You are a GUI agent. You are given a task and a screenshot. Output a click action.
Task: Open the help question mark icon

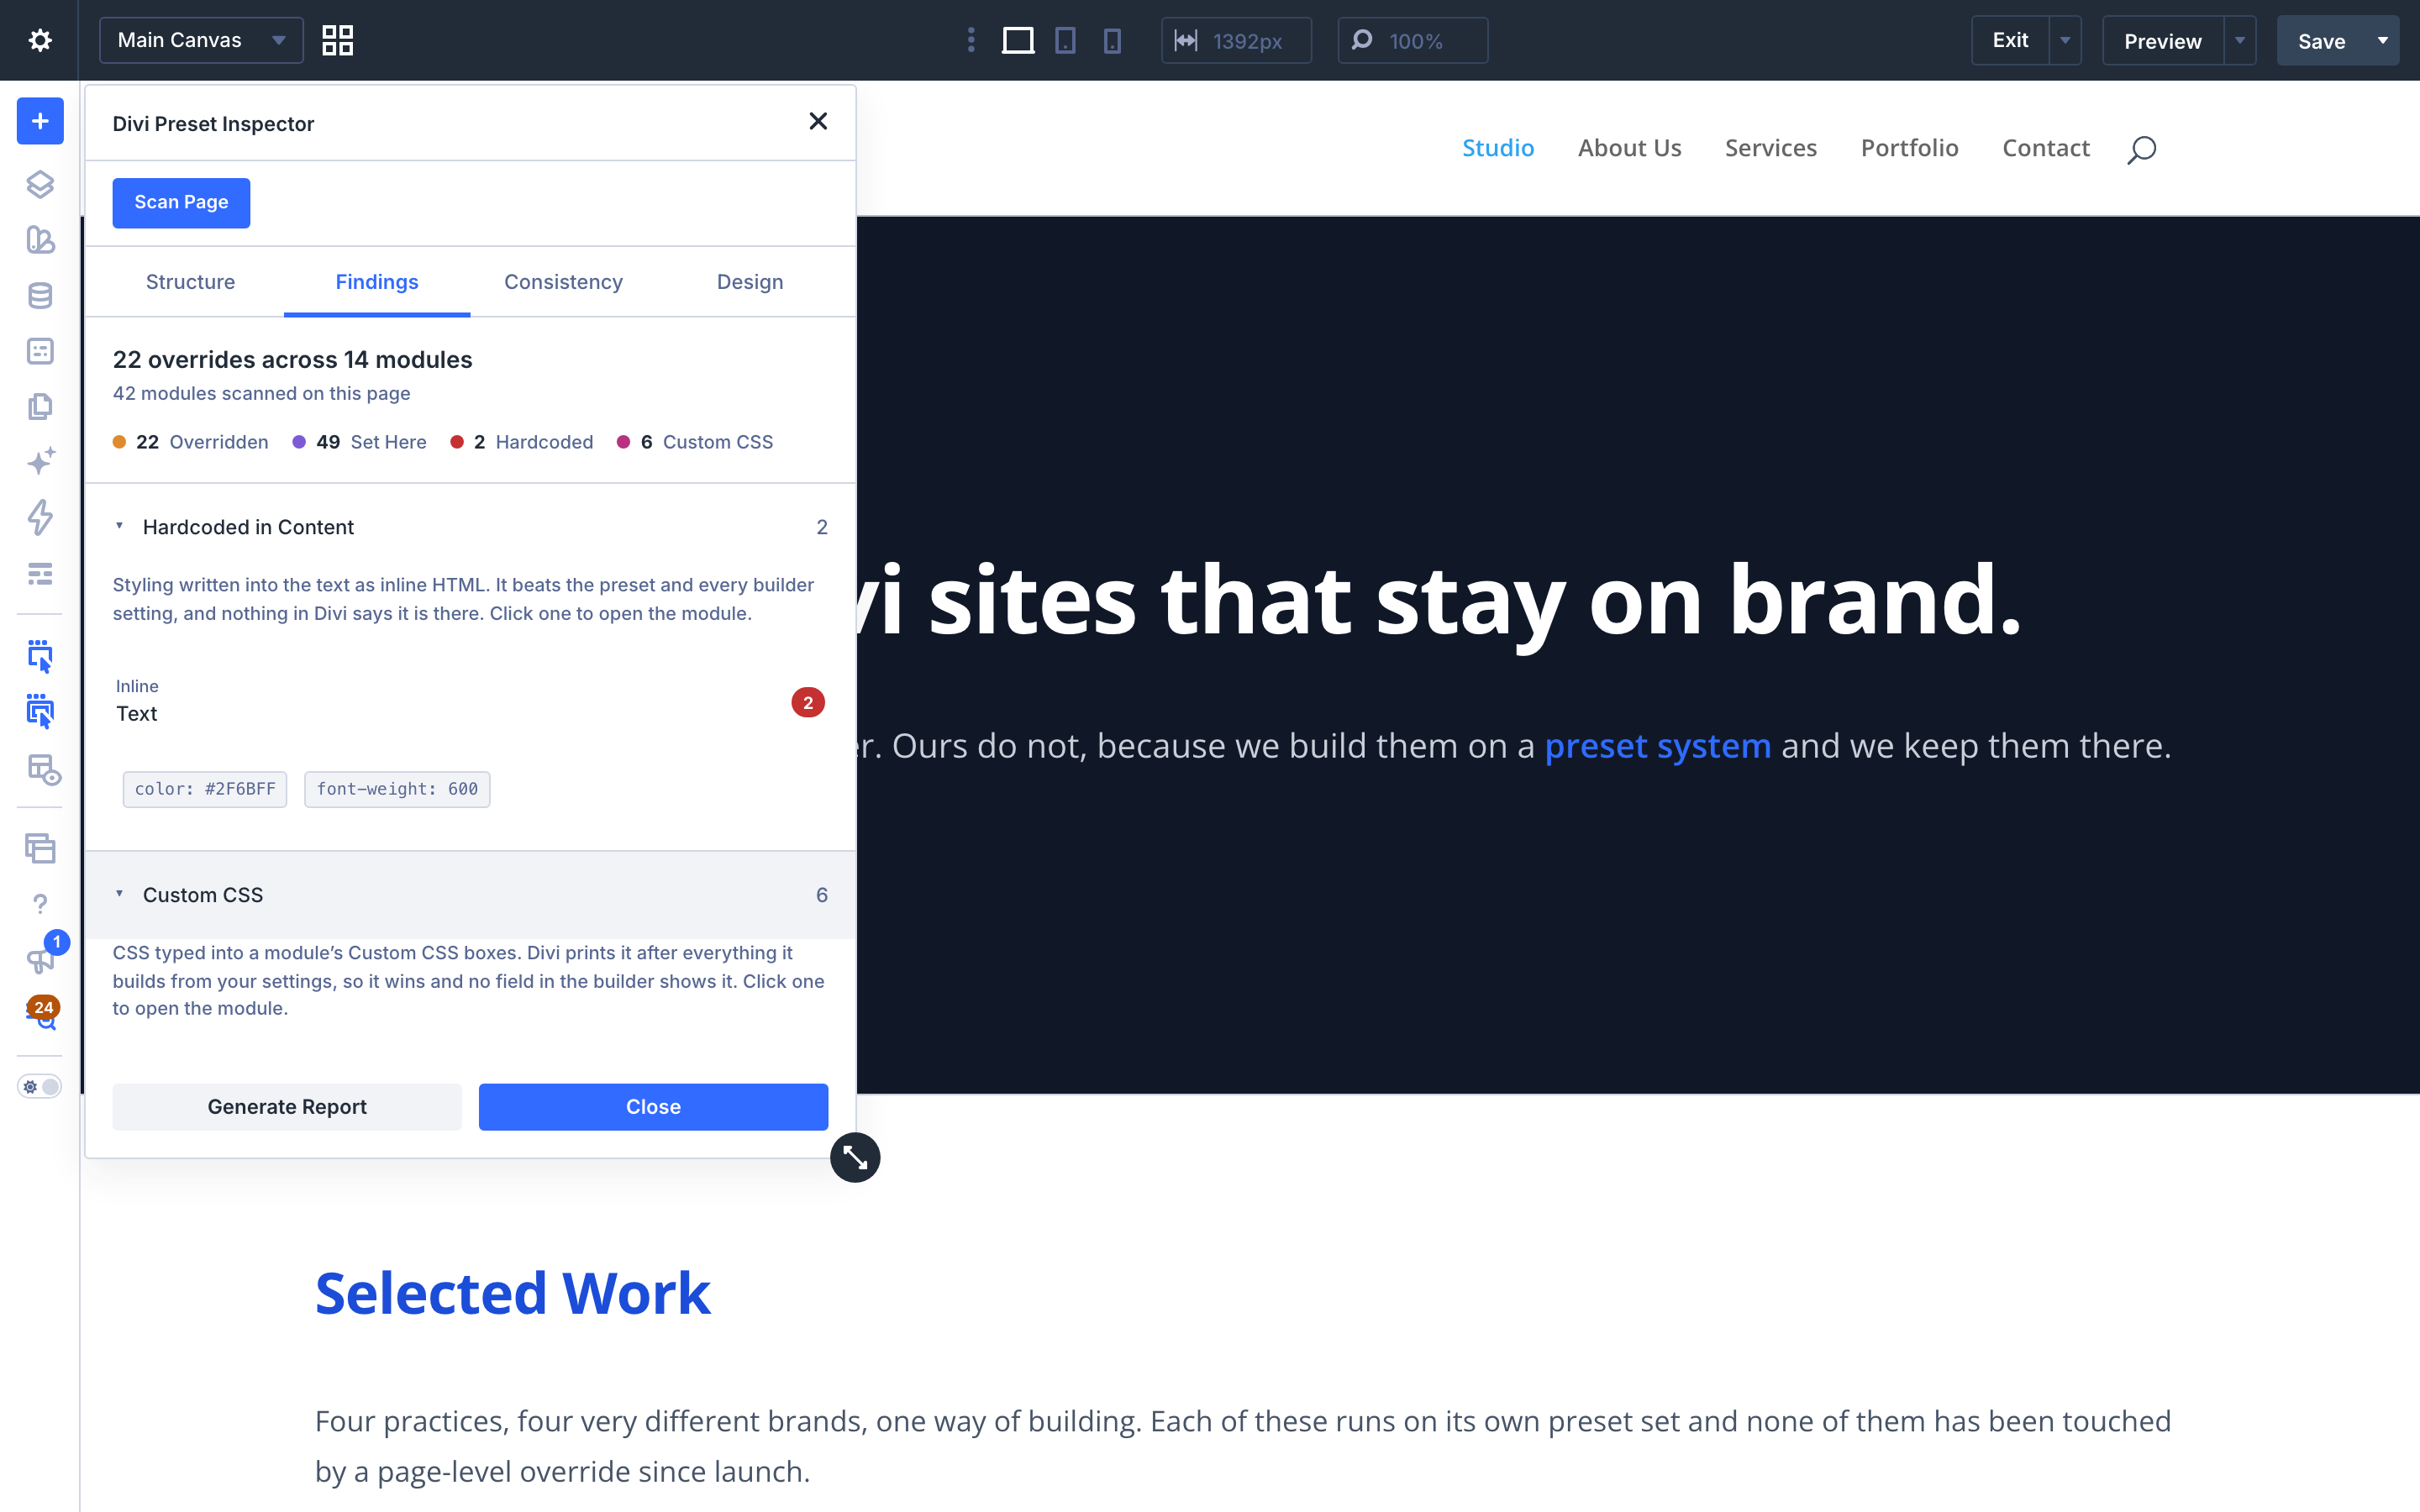(x=40, y=904)
